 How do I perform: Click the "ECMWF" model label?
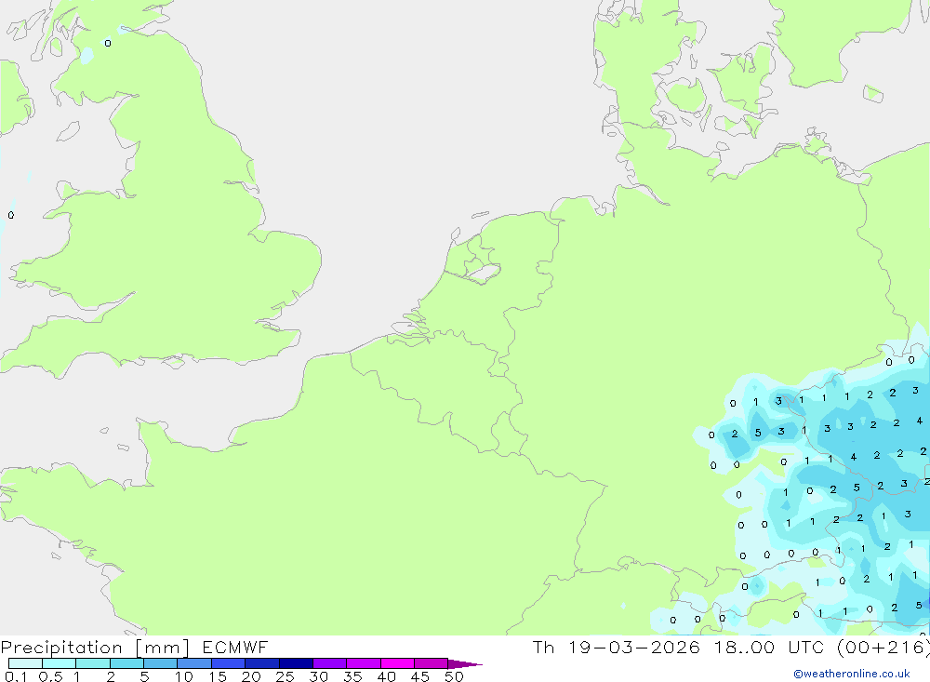click(235, 647)
